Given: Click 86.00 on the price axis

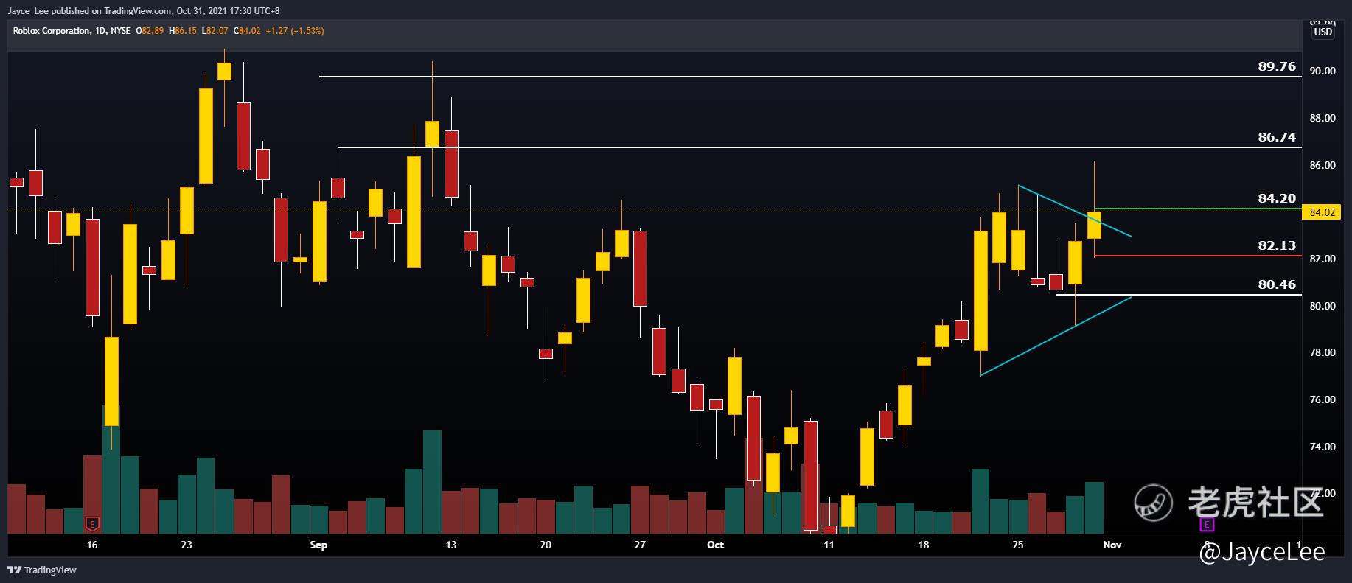Looking at the screenshot, I should click(x=1323, y=165).
